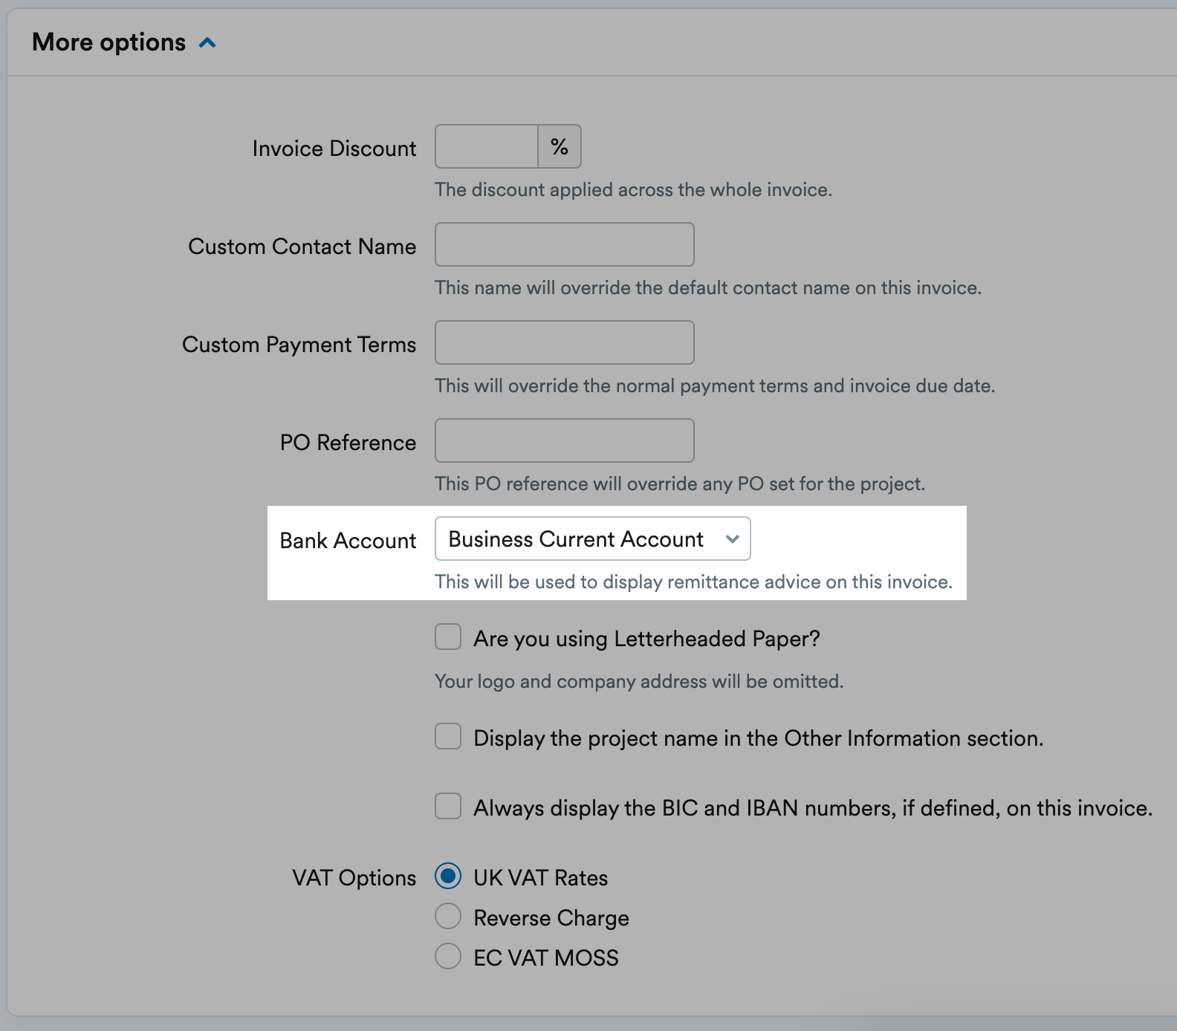
Task: Click the Custom Contact Name field
Action: click(564, 244)
